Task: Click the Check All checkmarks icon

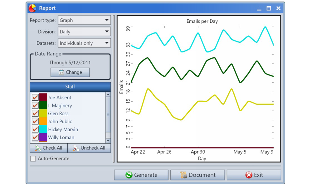Action: coord(38,148)
